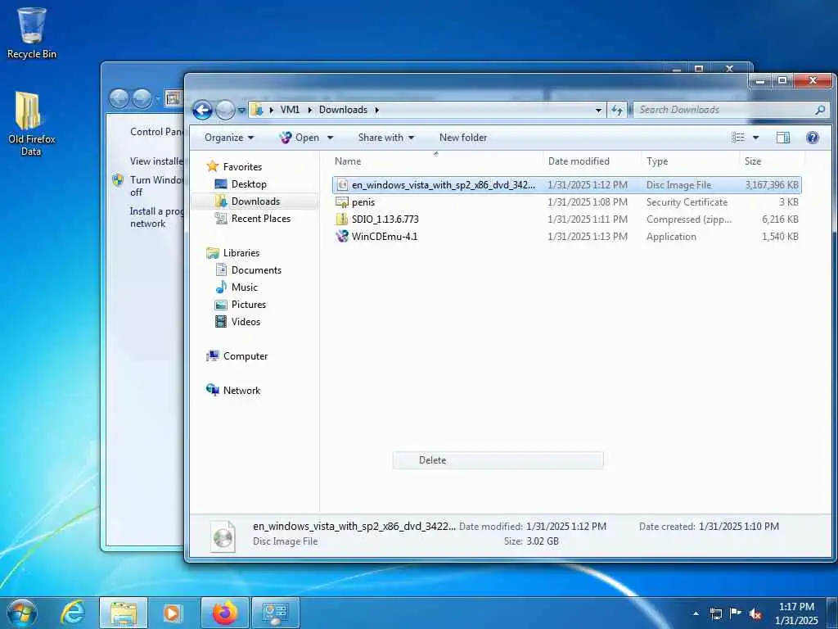Open the Share with menu
Viewport: 838px width, 629px height.
[x=386, y=138]
